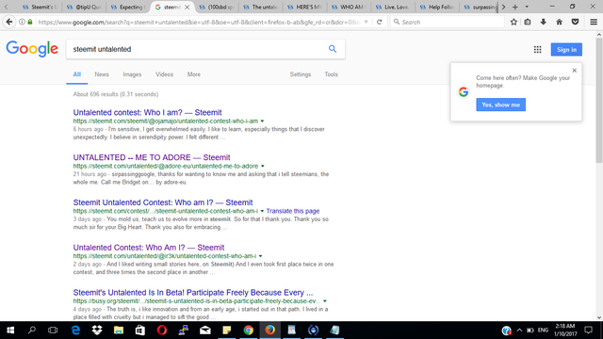This screenshot has width=603, height=339.
Task: Select the Videos search tab
Action: [x=165, y=74]
